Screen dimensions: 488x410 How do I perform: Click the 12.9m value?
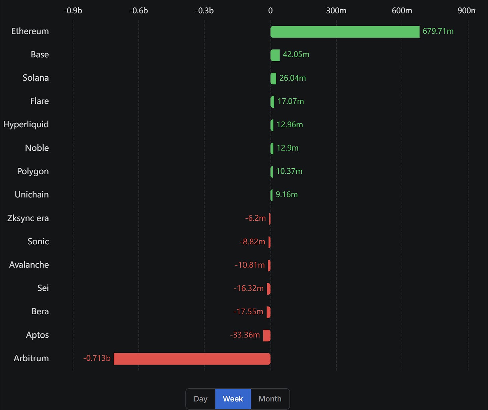287,148
